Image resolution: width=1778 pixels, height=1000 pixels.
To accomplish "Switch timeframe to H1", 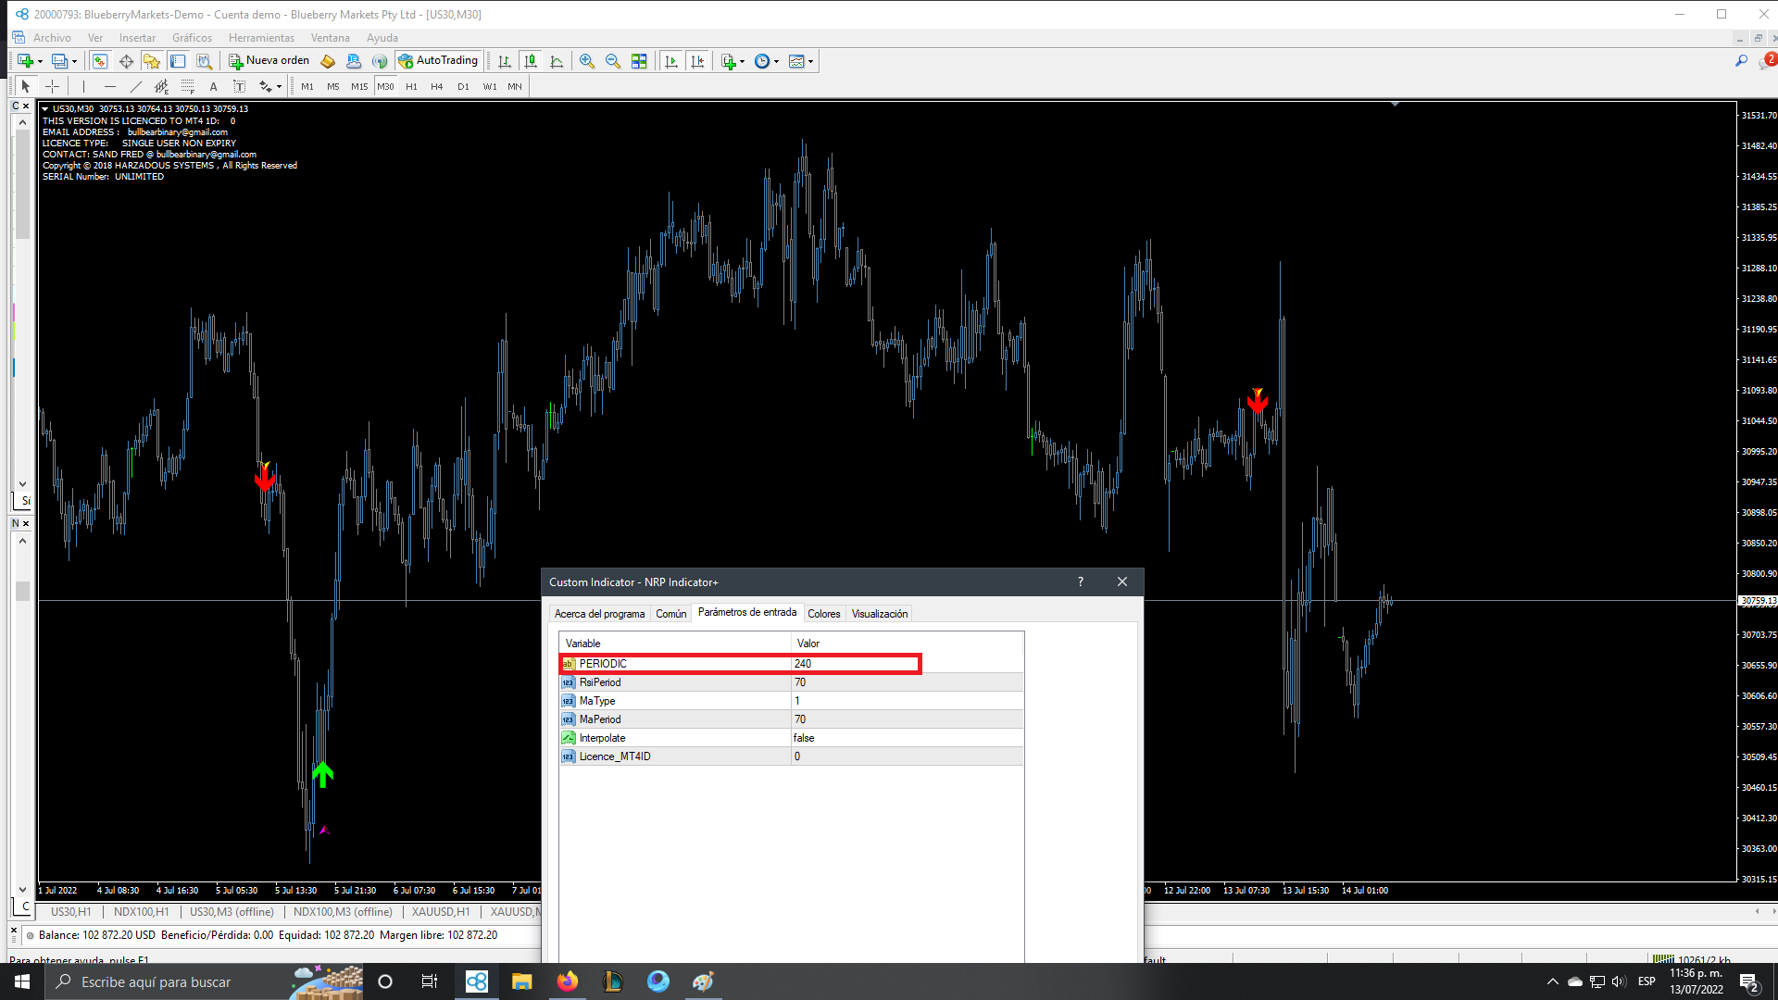I will click(411, 86).
